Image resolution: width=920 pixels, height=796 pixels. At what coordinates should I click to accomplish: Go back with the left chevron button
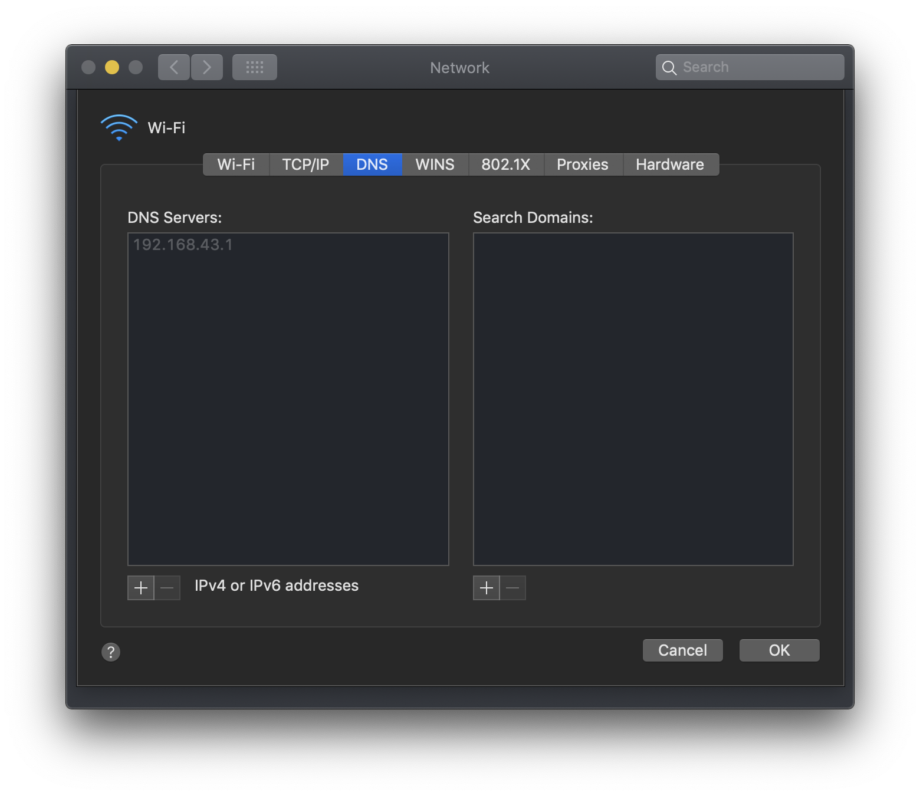(174, 67)
